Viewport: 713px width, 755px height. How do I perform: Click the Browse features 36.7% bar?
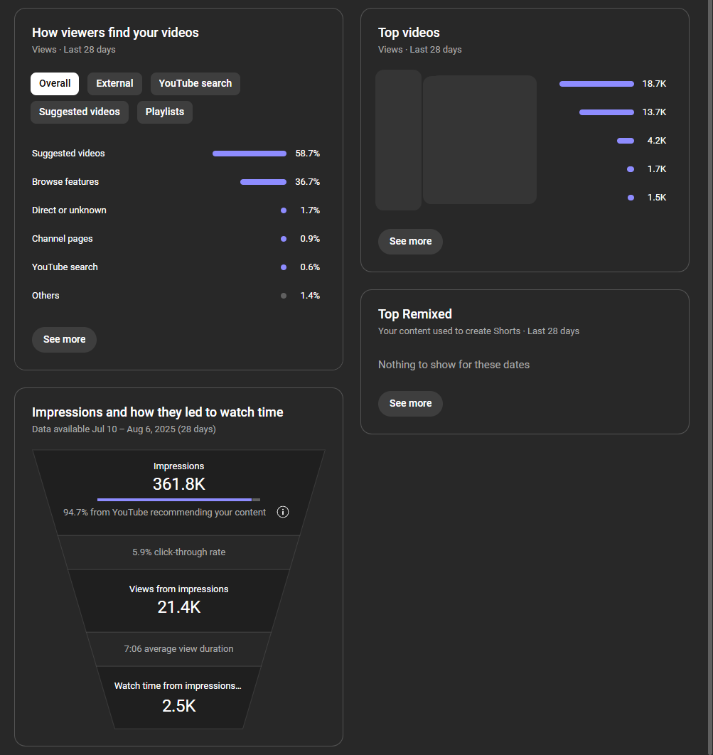(x=263, y=182)
